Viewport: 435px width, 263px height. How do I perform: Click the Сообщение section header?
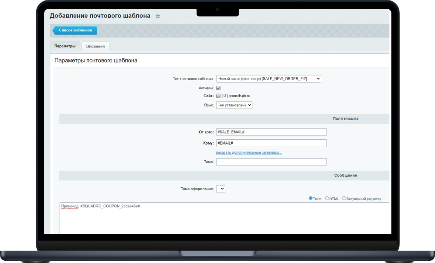(345, 175)
